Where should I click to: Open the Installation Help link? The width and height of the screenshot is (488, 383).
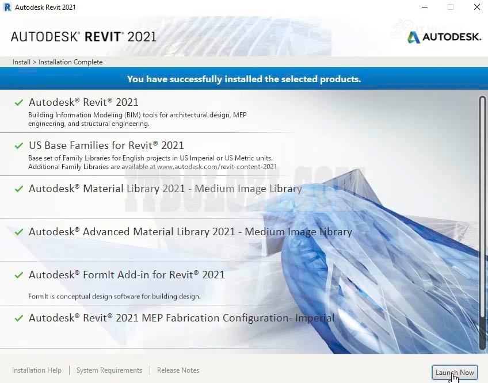pos(37,370)
